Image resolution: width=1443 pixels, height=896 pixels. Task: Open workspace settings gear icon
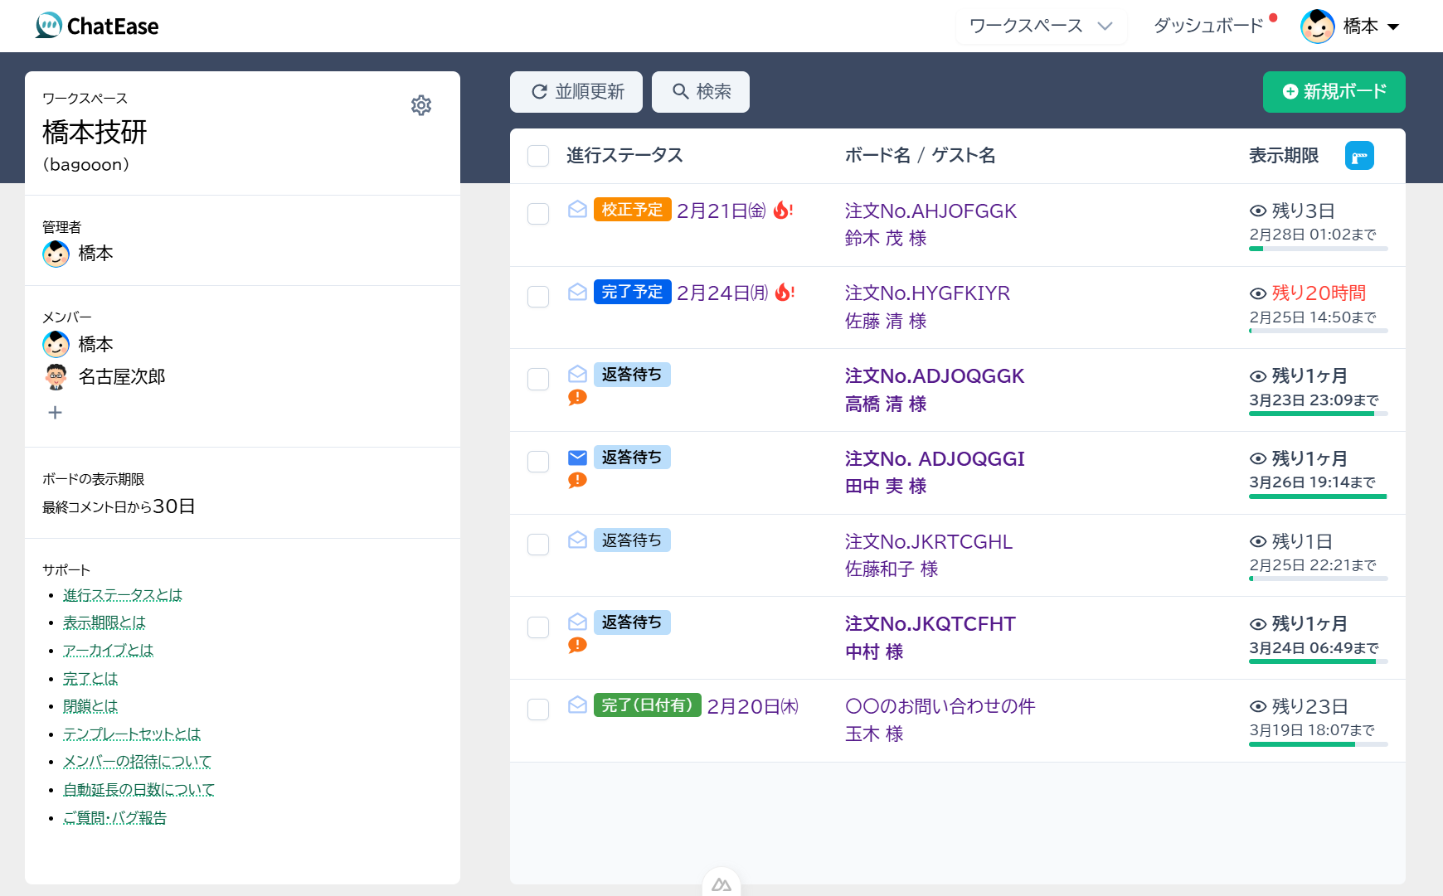(421, 105)
